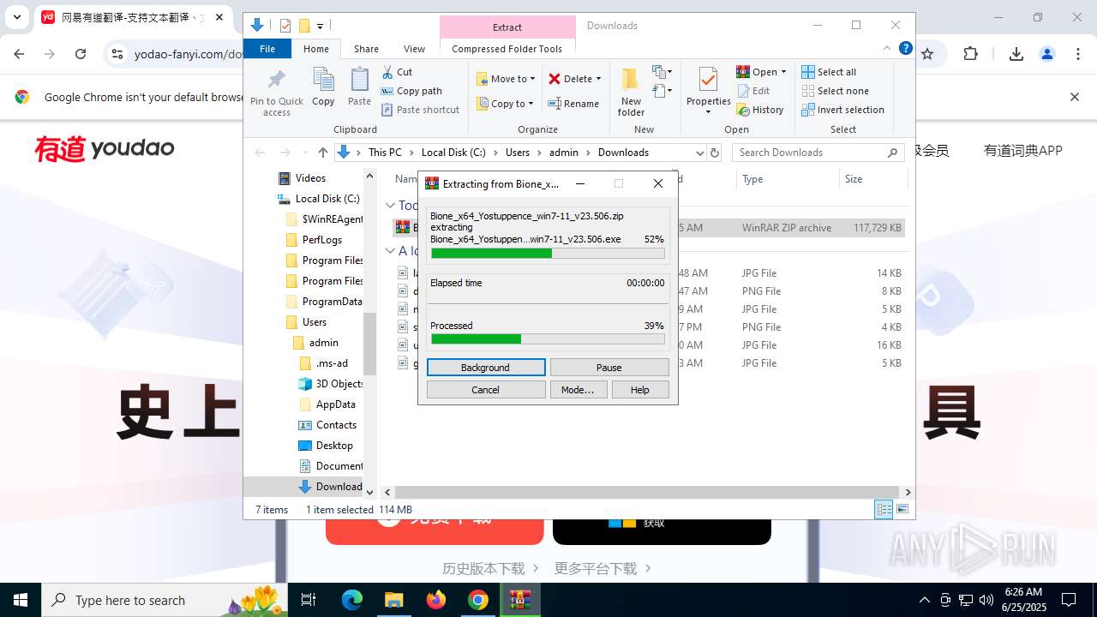
Task: Open the Copy to dropdown
Action: tap(506, 104)
